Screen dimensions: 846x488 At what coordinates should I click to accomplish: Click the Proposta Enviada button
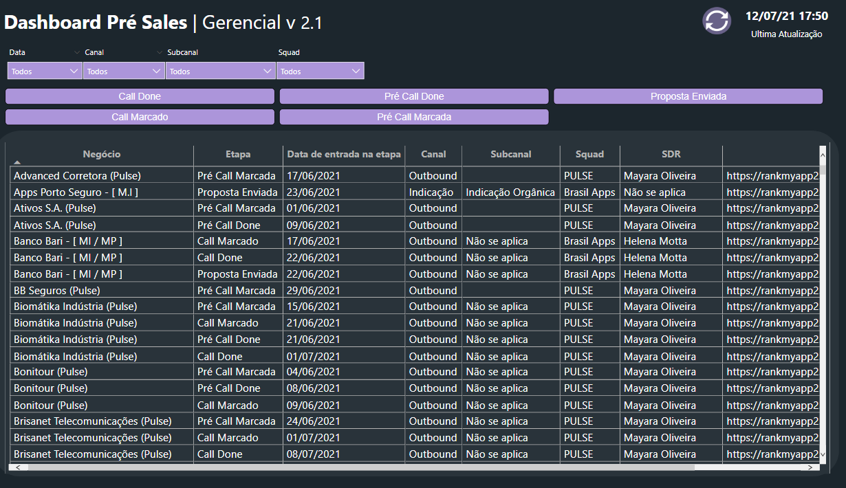[688, 96]
